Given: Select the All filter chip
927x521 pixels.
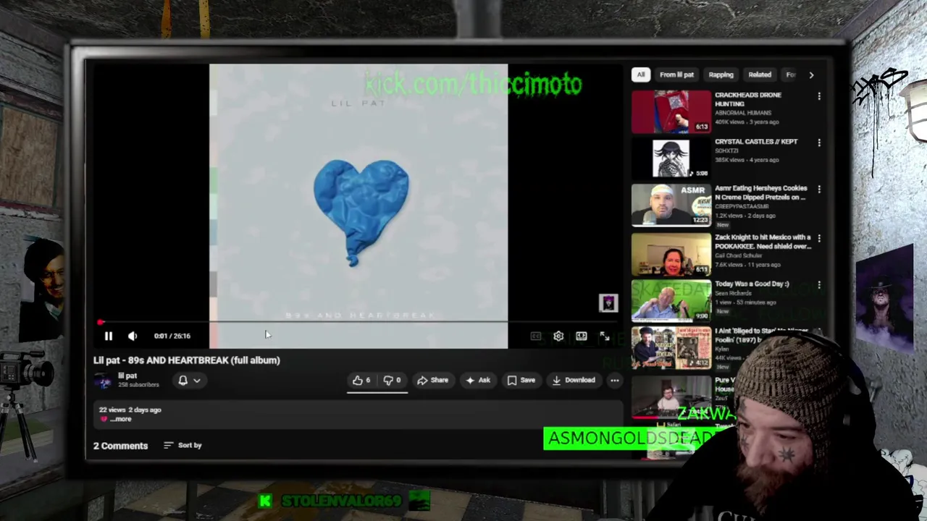Looking at the screenshot, I should pos(641,75).
